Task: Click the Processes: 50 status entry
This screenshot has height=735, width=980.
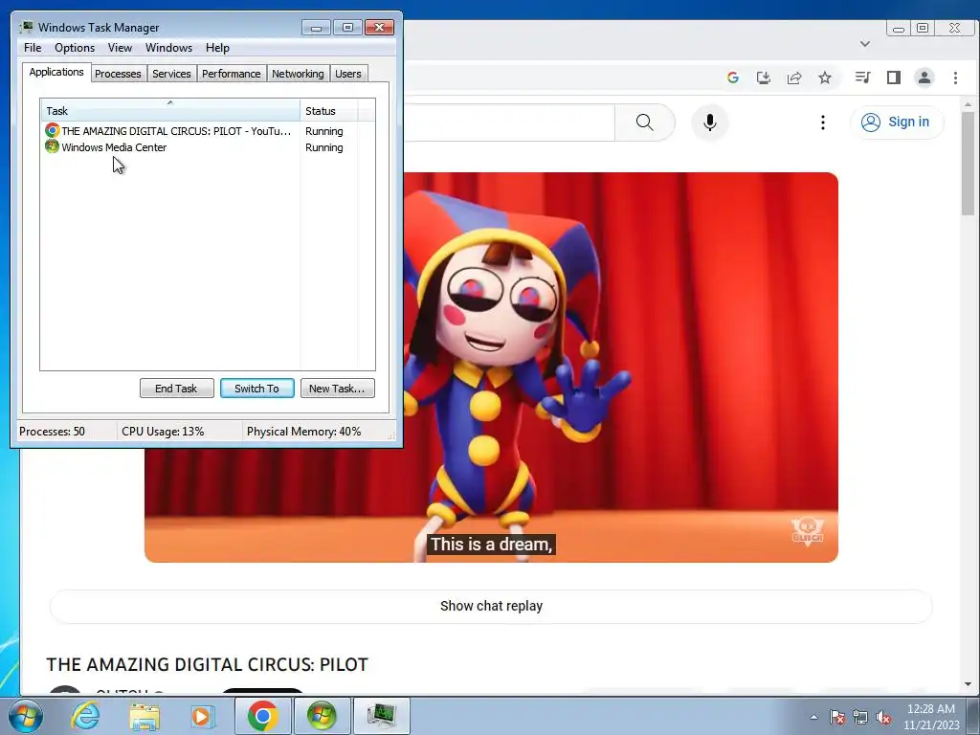Action: pyautogui.click(x=52, y=432)
